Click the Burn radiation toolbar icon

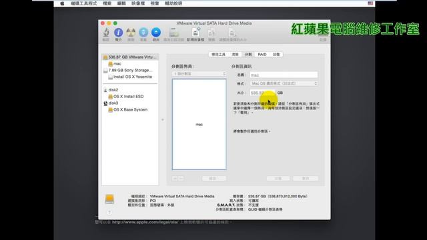pyautogui.click(x=131, y=33)
